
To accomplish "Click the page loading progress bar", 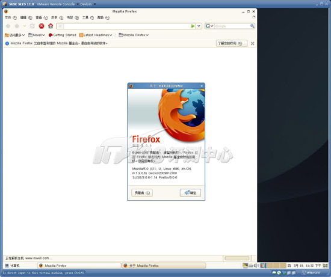I will coord(237,258).
